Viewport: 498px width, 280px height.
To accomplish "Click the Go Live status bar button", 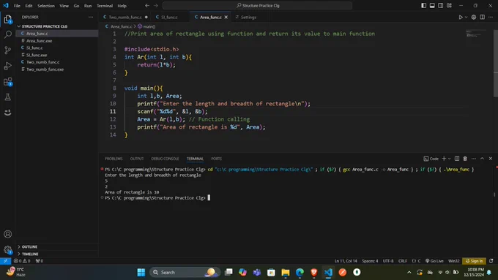I will pos(434,261).
